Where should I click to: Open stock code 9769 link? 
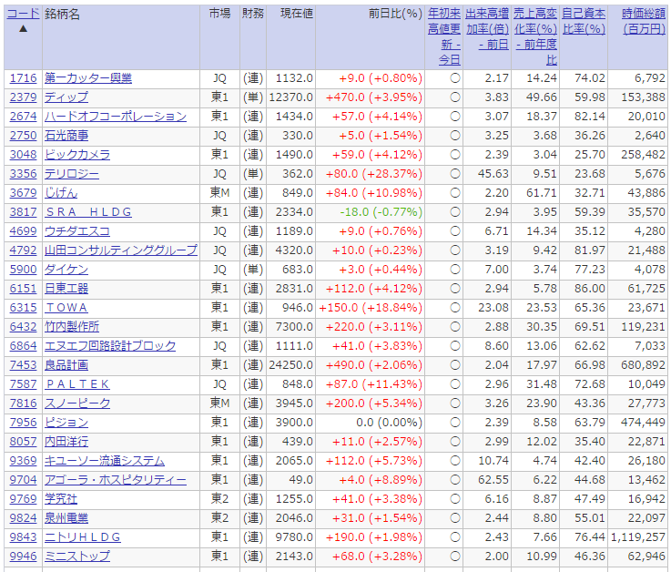coord(23,499)
